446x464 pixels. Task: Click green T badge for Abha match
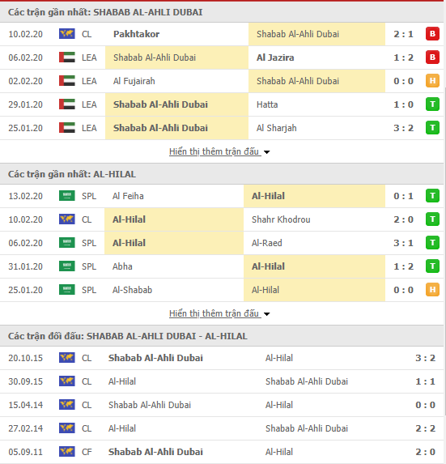coord(432,266)
